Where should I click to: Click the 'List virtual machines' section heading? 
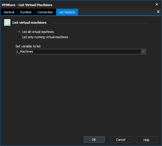pos(29,23)
